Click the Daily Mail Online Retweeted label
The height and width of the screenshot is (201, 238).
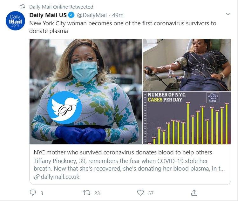point(61,7)
